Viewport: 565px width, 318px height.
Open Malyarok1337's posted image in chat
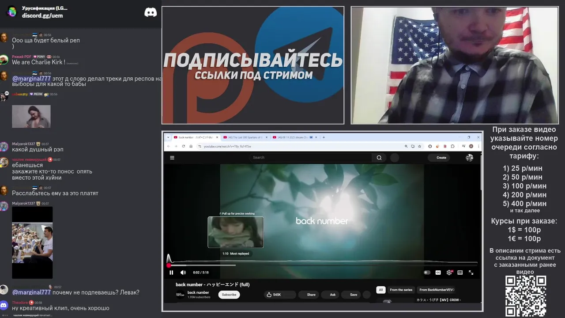point(32,242)
